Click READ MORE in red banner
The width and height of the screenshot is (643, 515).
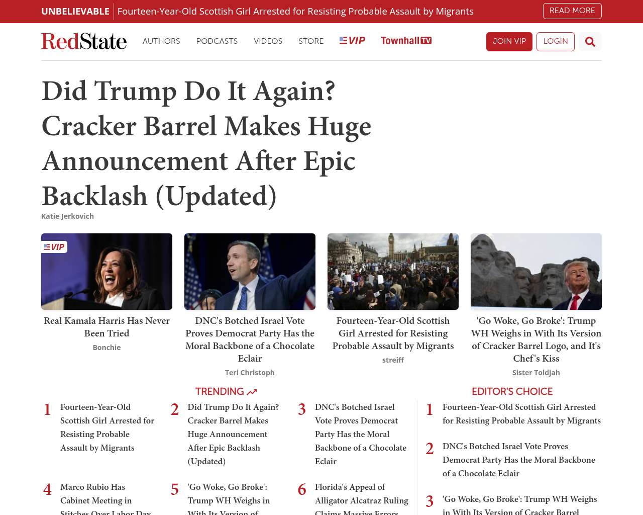click(572, 11)
